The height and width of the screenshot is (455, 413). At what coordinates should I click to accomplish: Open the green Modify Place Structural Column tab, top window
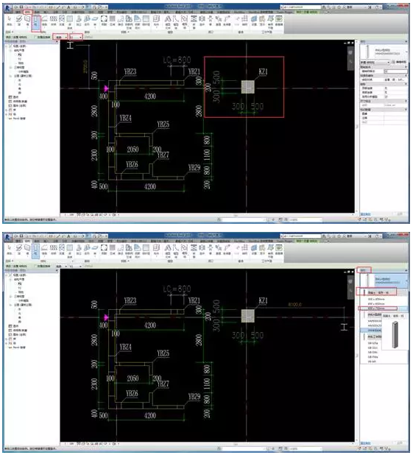click(x=306, y=13)
